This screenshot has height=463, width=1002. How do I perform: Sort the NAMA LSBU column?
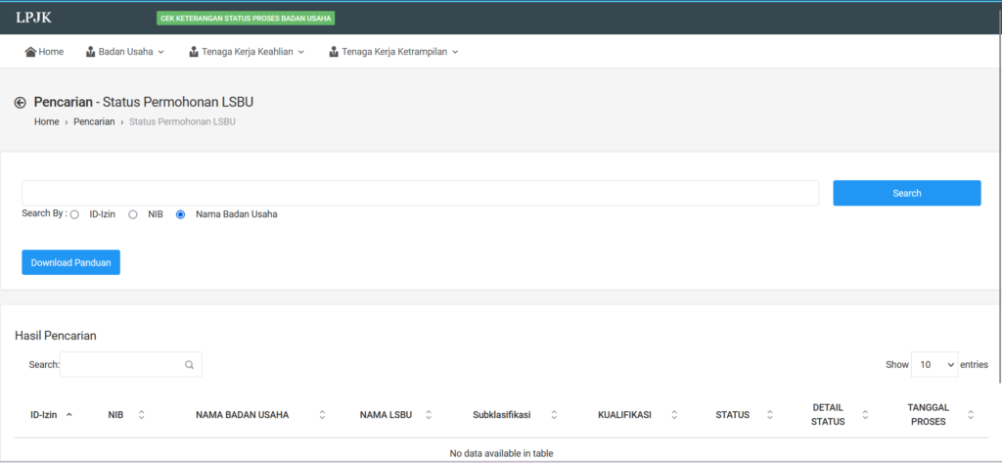point(429,415)
